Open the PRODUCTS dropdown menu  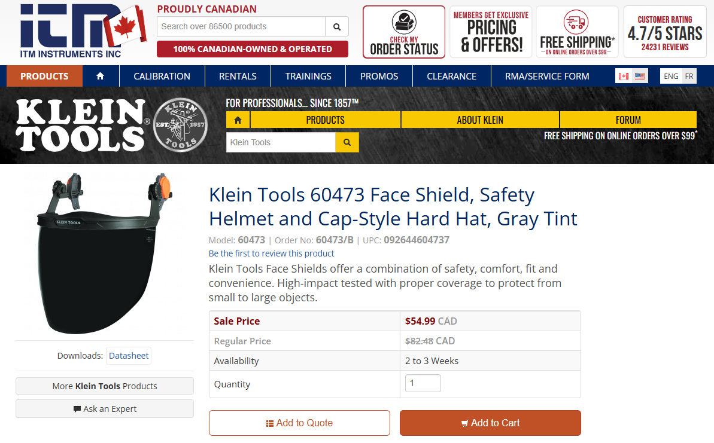click(44, 76)
